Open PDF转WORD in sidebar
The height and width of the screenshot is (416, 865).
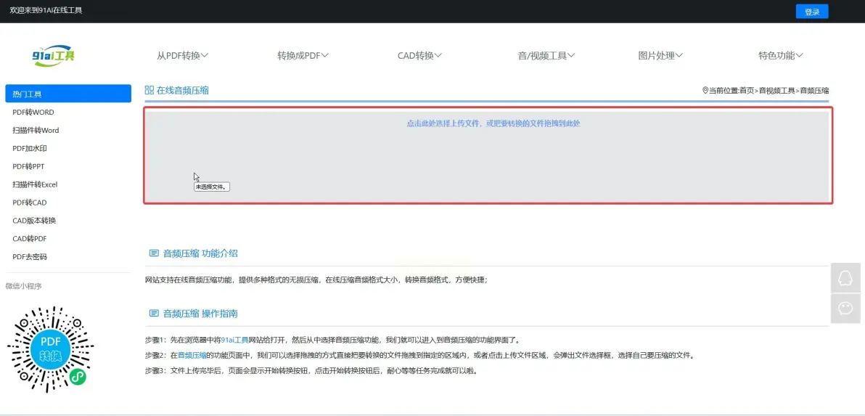click(x=33, y=112)
